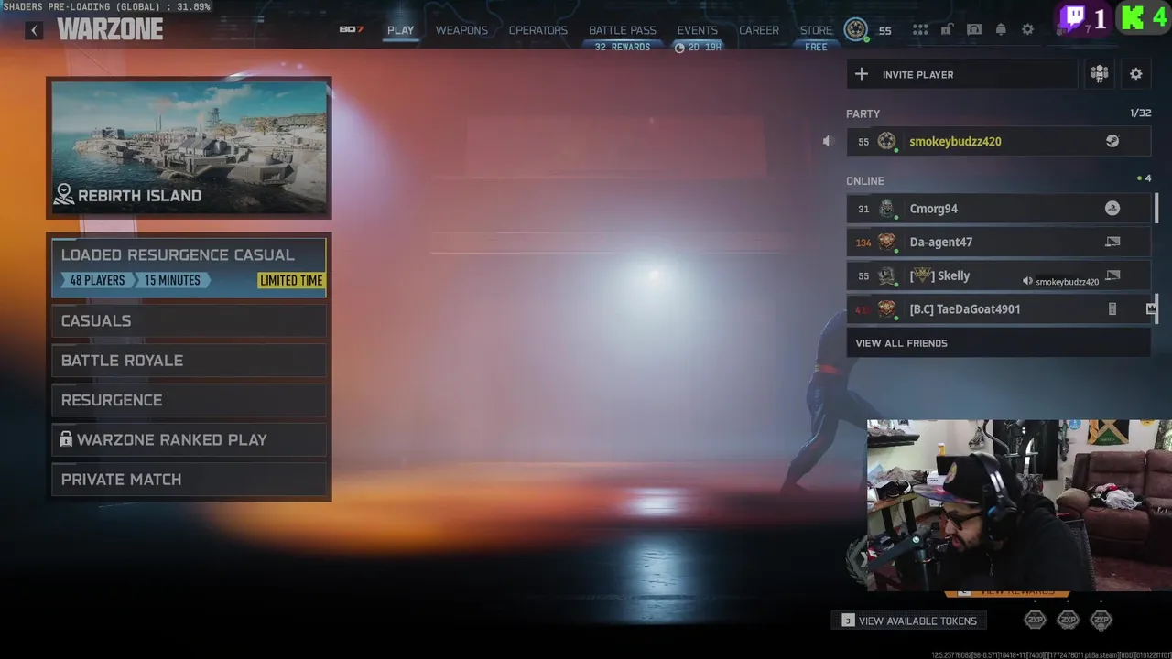
Task: Select smokeybudzz420 party member row
Action: tap(998, 141)
